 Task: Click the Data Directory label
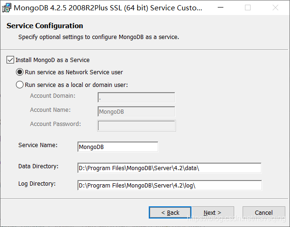[x=38, y=166]
